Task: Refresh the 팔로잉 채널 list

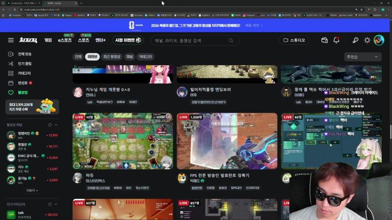Action: tap(50, 125)
